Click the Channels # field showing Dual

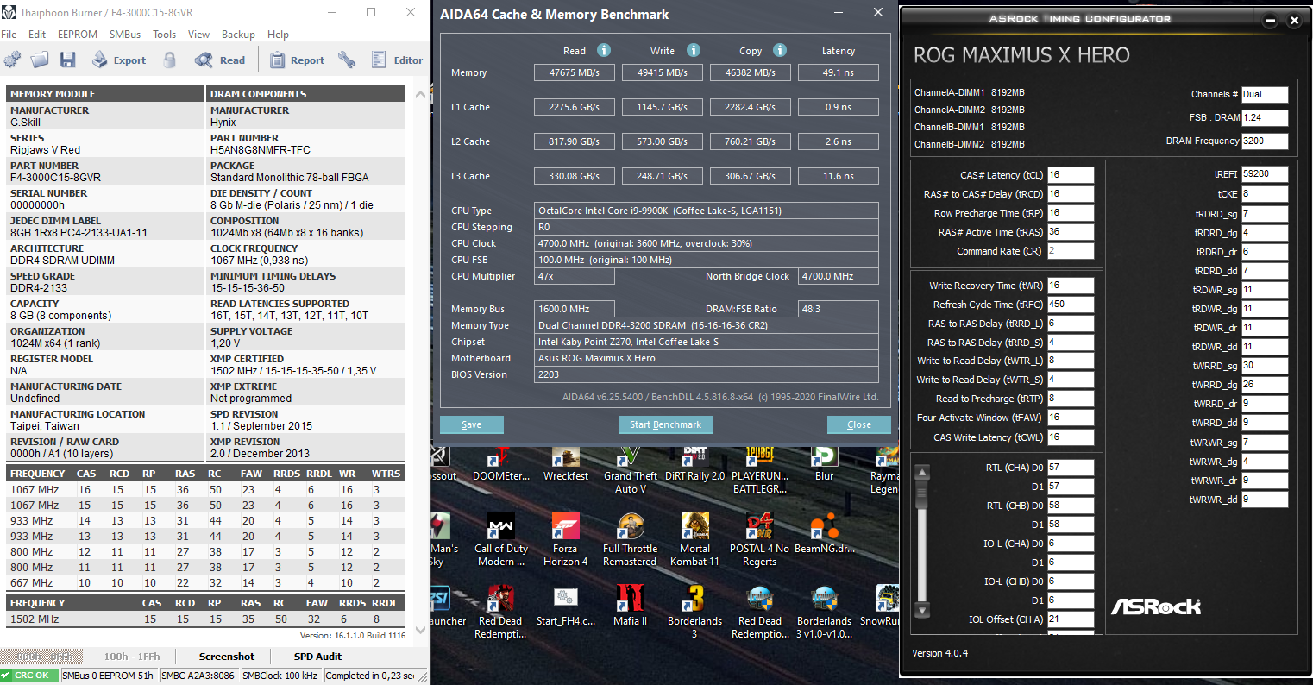coord(1265,94)
